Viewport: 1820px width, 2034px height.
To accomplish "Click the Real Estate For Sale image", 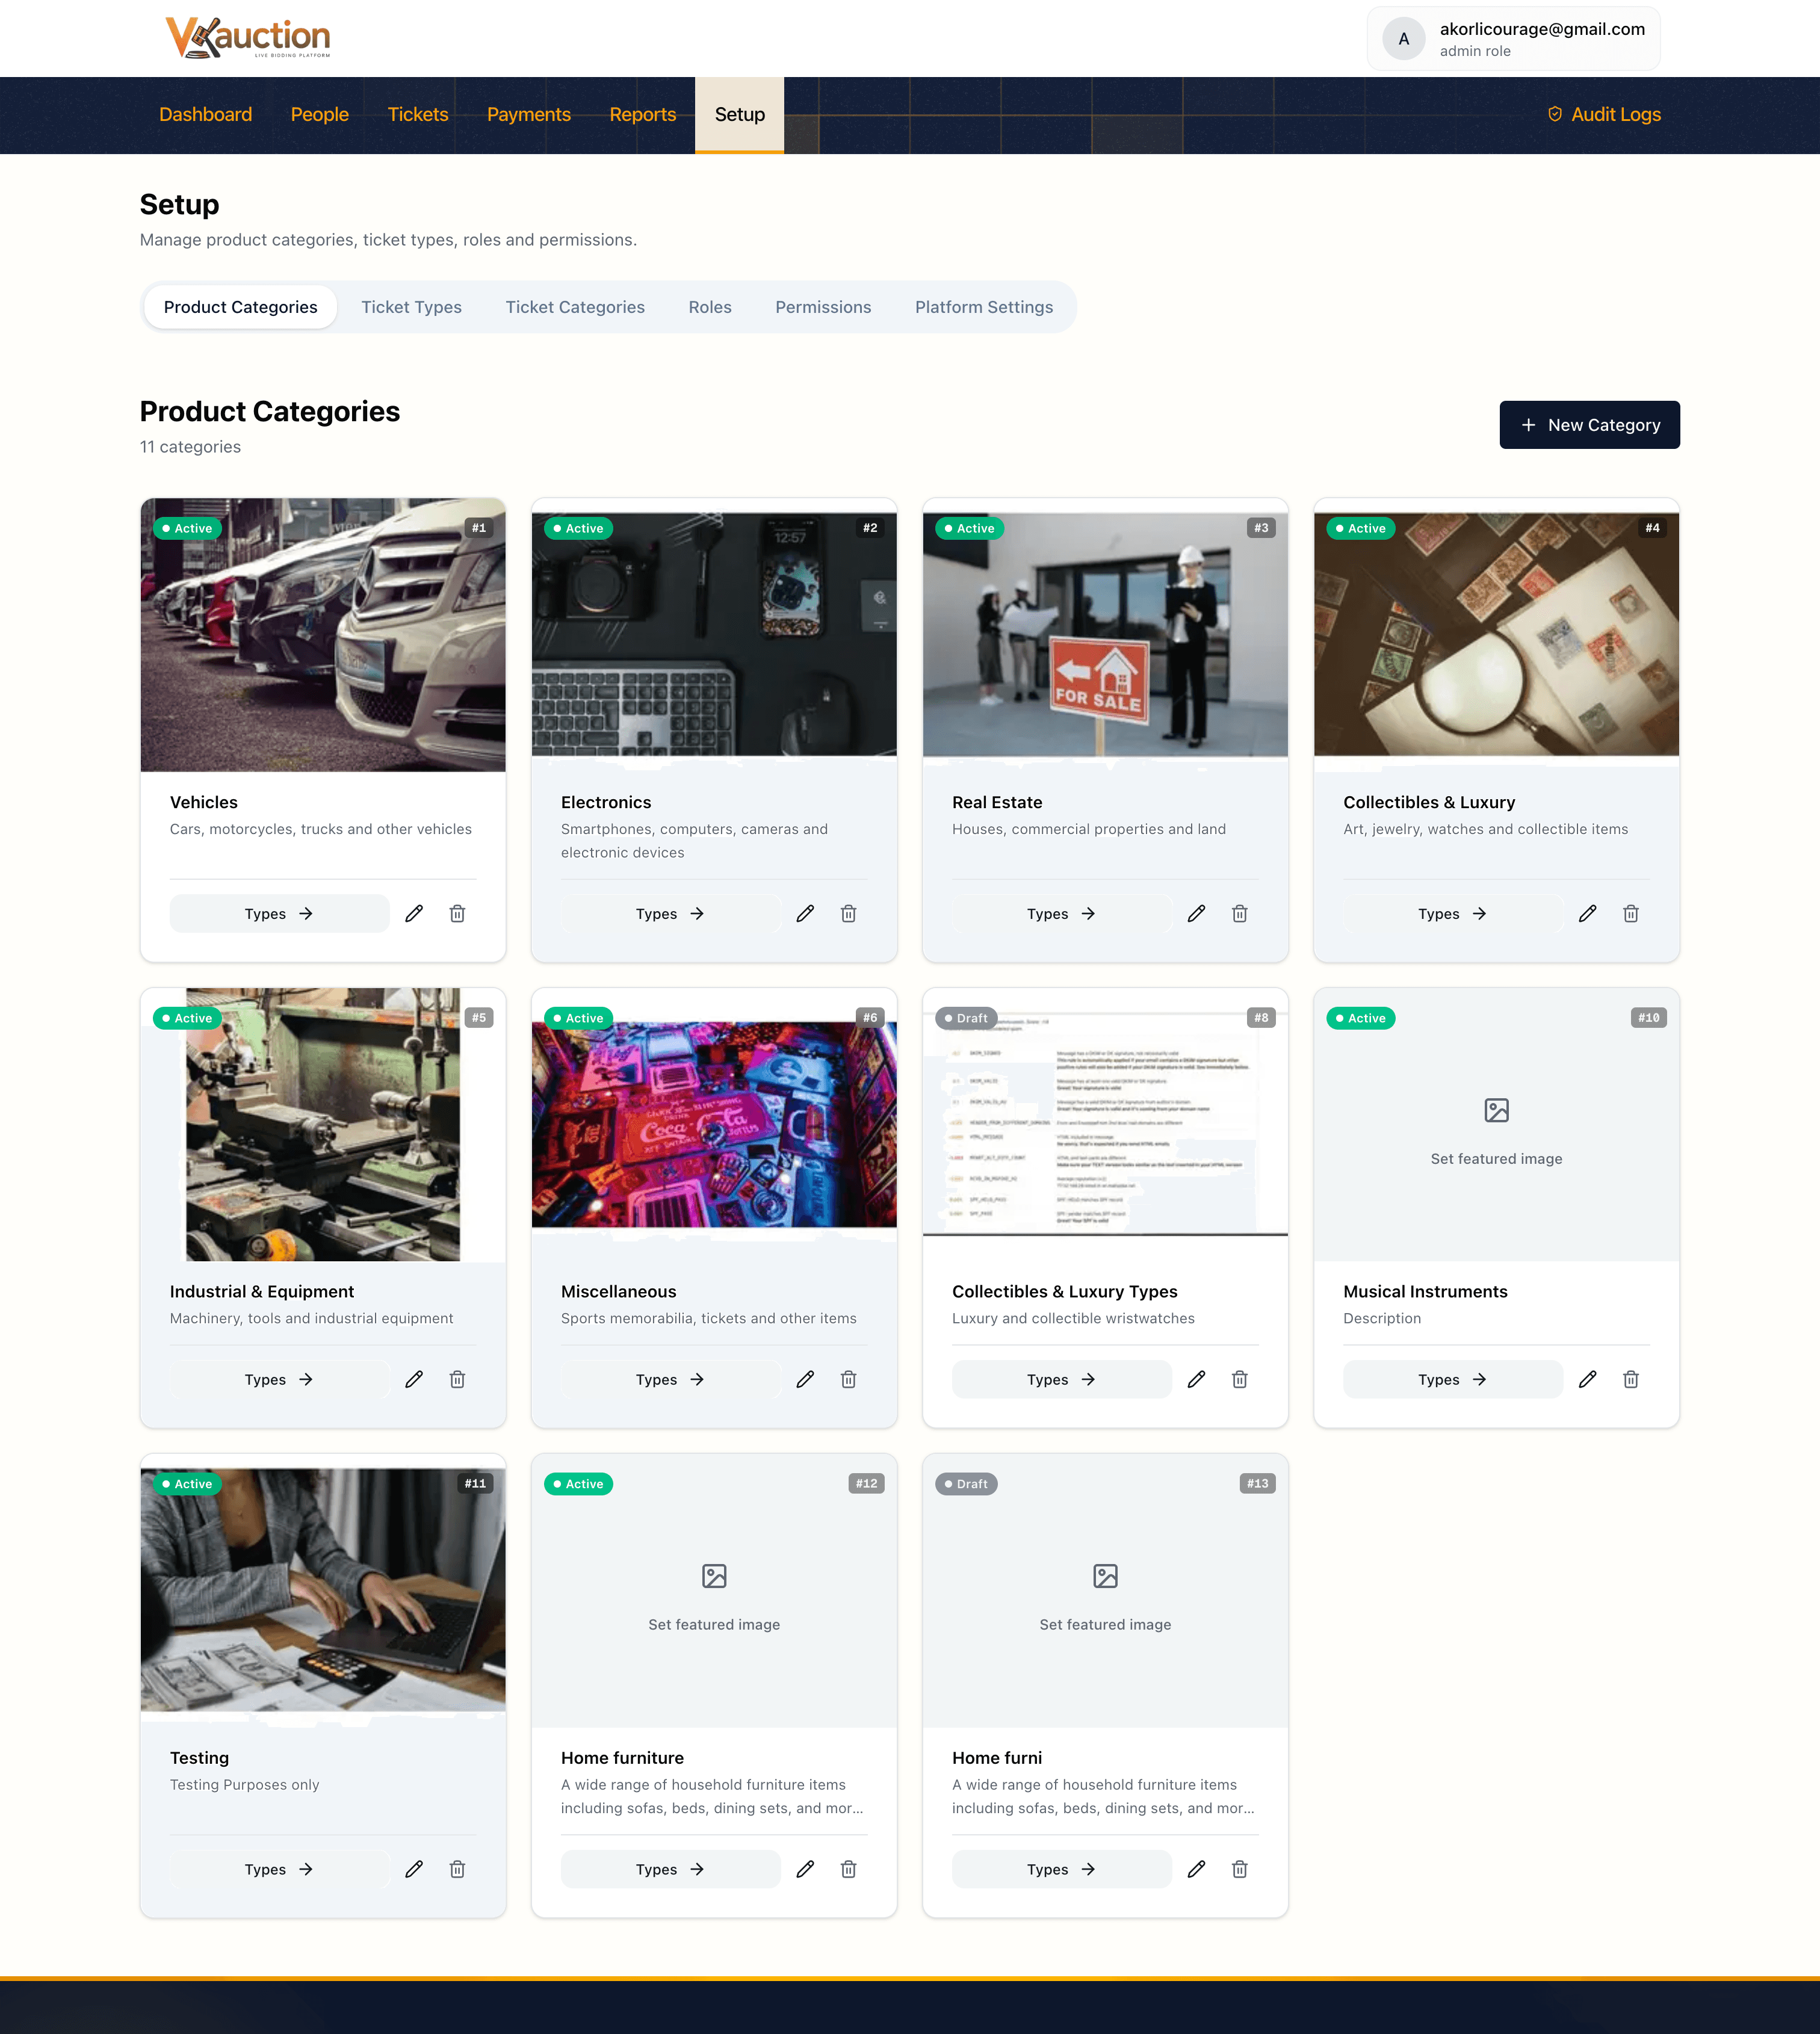I will click(x=1105, y=635).
